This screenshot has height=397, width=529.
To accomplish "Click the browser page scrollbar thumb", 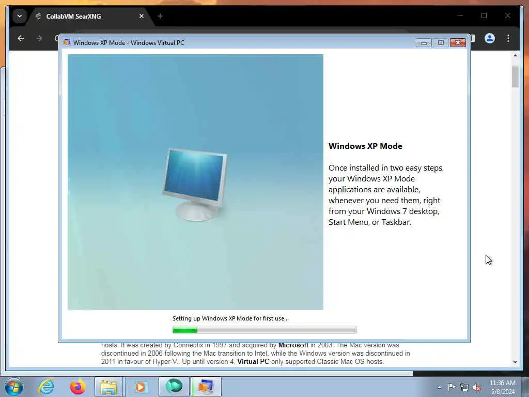I will [515, 77].
